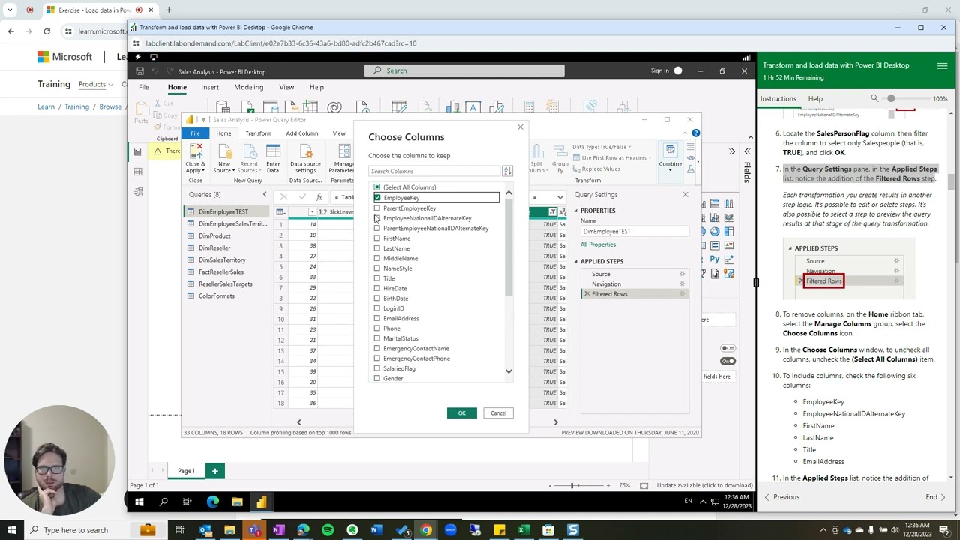The width and height of the screenshot is (960, 540).
Task: Adjust the instructions pane zoom slider
Action: pos(891,98)
